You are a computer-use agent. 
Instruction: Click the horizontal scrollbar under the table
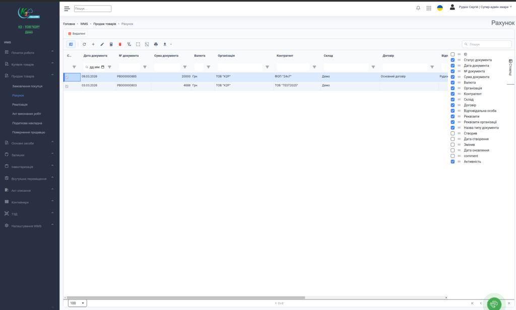point(202,297)
